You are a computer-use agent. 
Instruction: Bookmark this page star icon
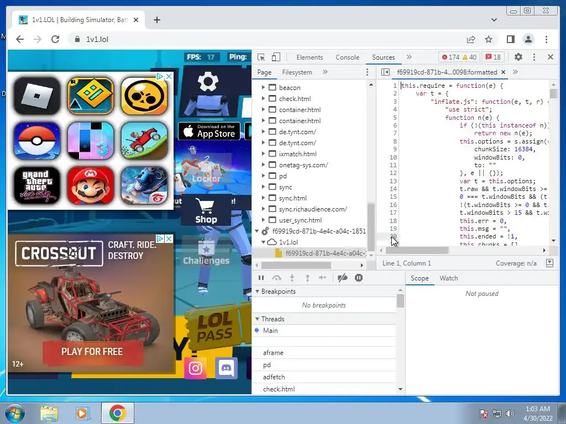pyautogui.click(x=489, y=39)
